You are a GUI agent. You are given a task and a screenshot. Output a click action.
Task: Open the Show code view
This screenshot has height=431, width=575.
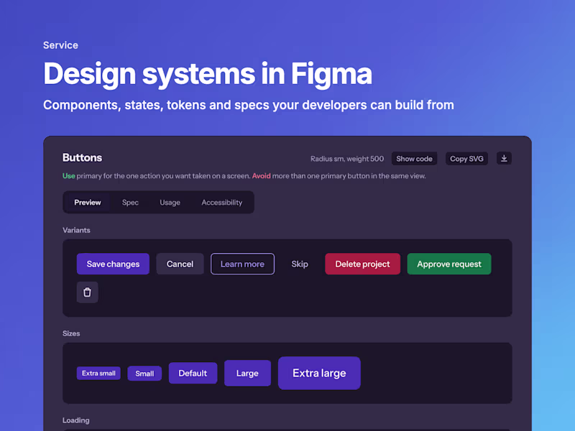[414, 159]
